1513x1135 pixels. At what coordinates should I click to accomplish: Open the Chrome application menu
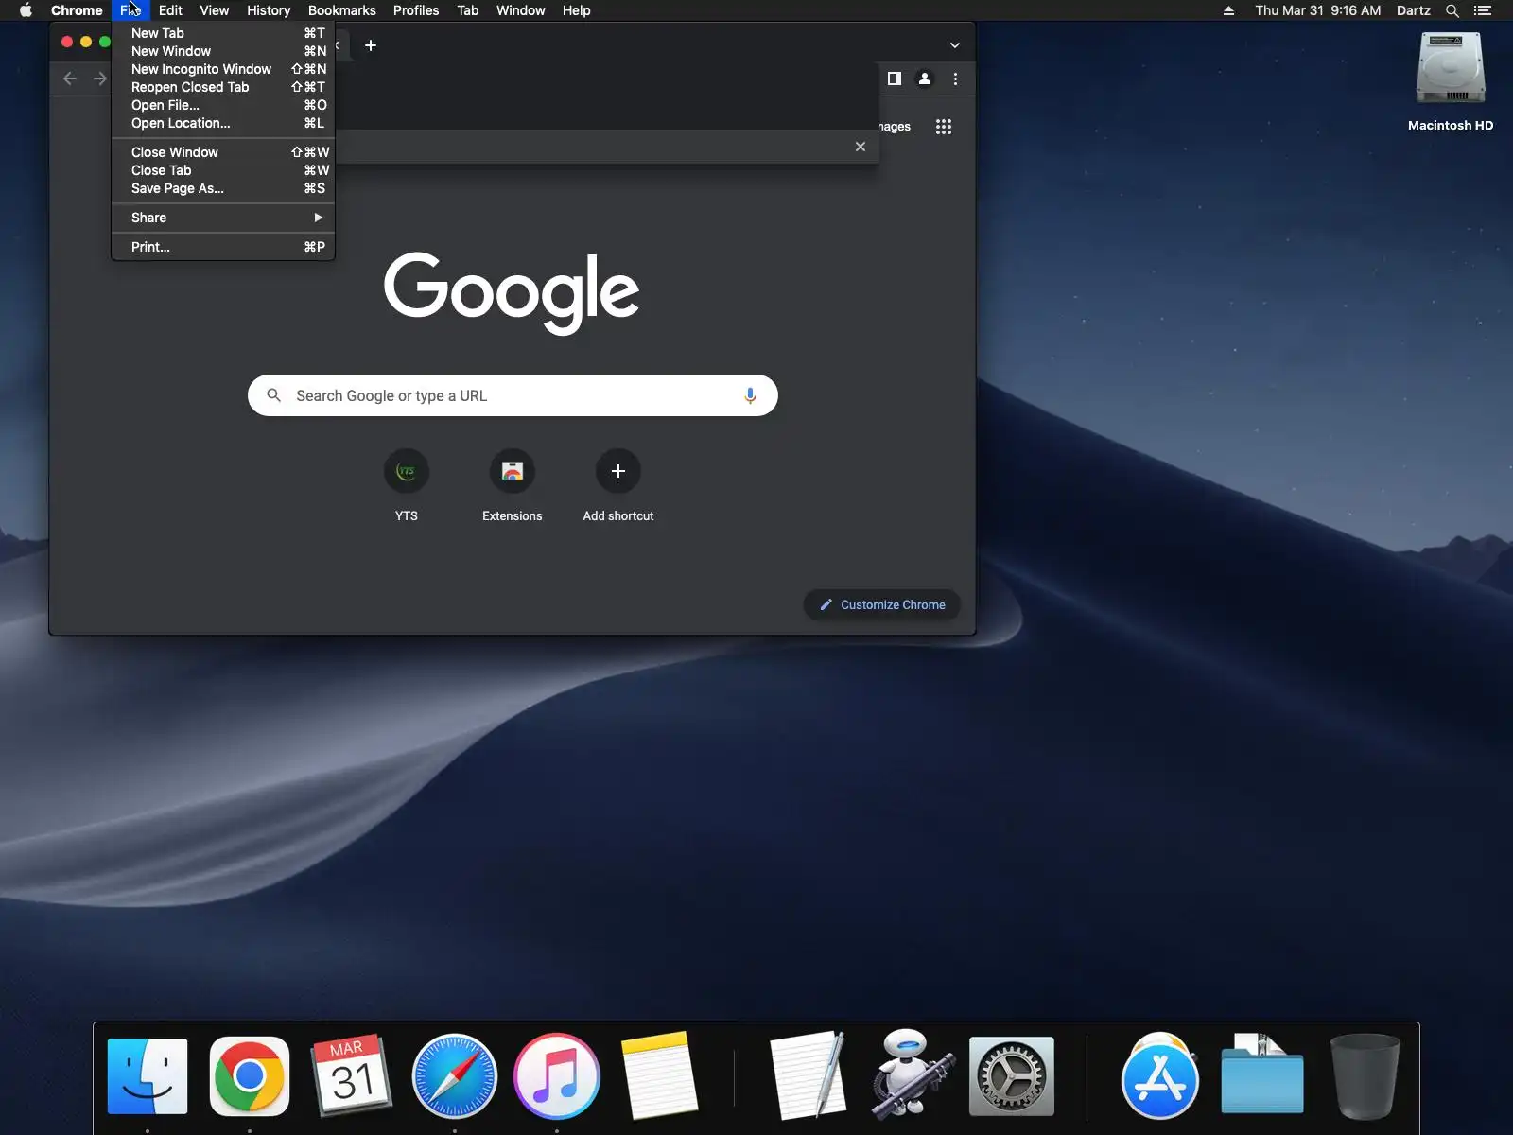pyautogui.click(x=77, y=10)
